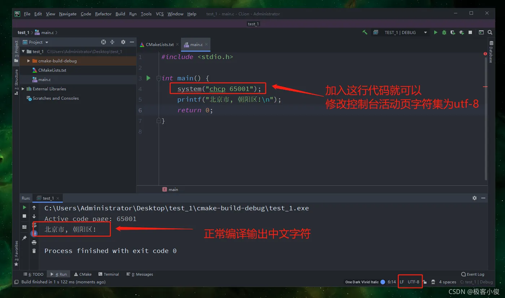
Task: Open Project panel settings gear
Action: [123, 42]
